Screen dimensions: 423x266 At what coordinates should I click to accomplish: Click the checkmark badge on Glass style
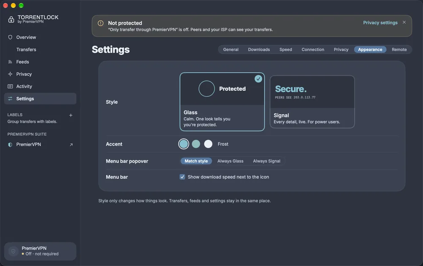coord(258,79)
